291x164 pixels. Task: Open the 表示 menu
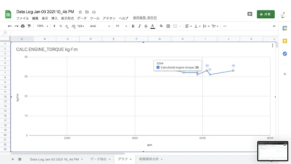[x=45, y=18]
